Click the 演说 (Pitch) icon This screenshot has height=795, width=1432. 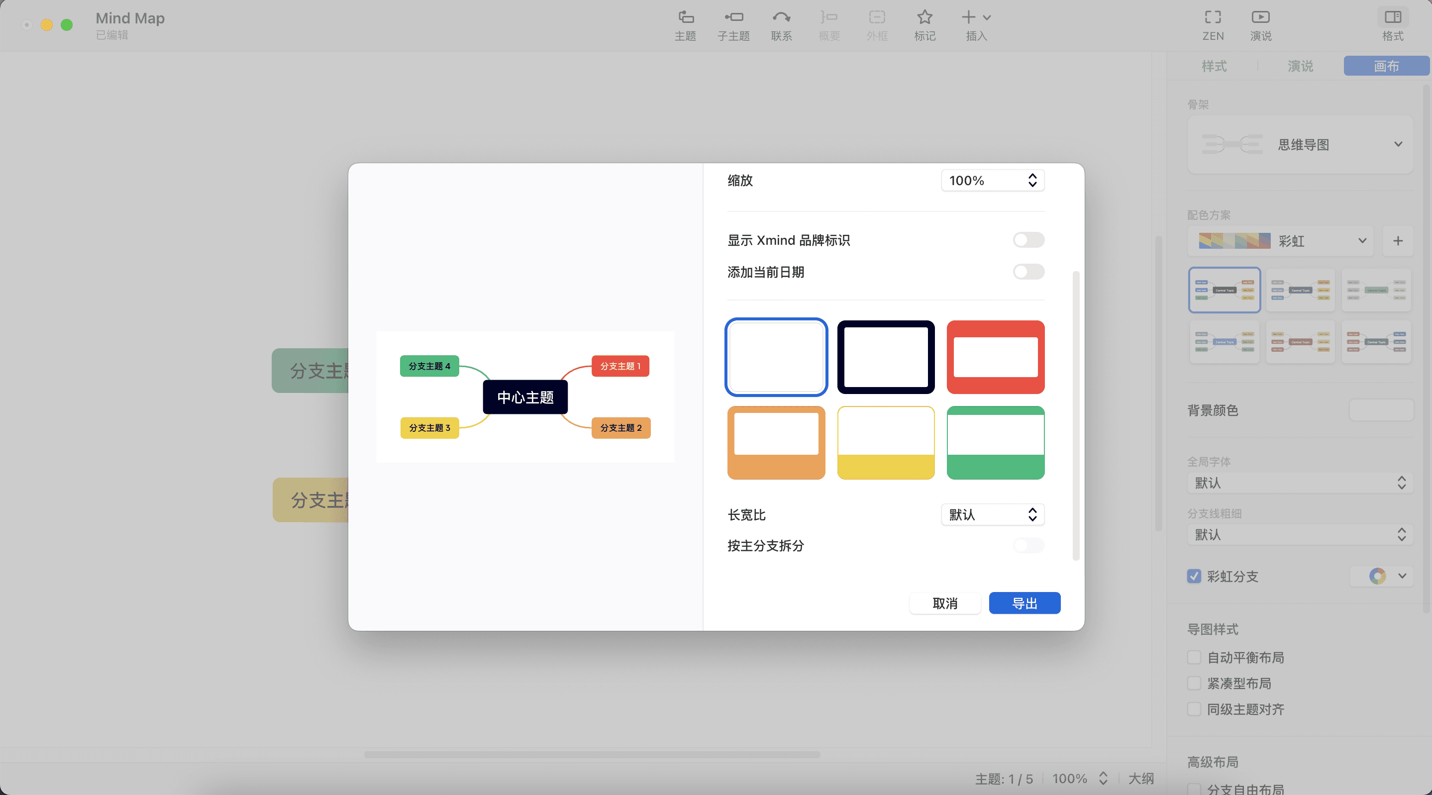[x=1260, y=25]
